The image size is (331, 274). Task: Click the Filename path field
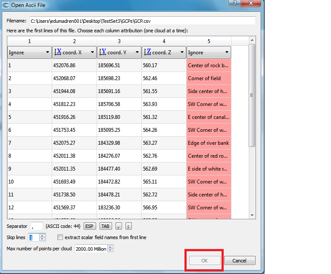pyautogui.click(x=142, y=21)
